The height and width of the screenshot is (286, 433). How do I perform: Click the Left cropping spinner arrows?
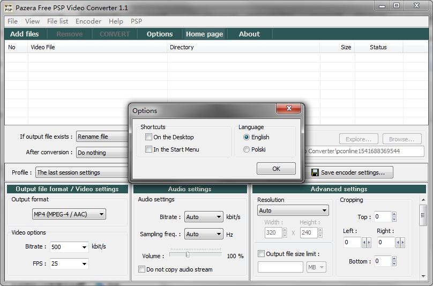[x=366, y=243]
